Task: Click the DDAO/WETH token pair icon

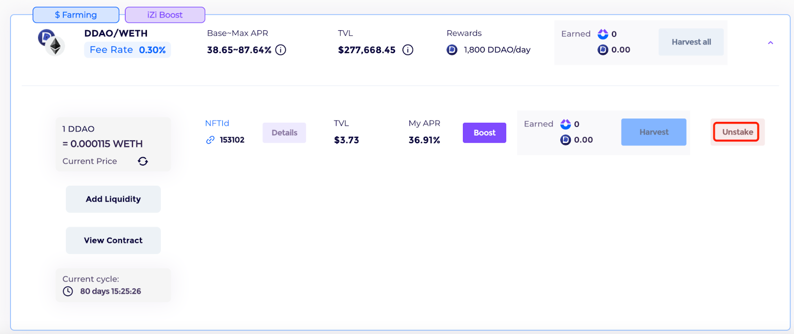Action: pyautogui.click(x=52, y=42)
